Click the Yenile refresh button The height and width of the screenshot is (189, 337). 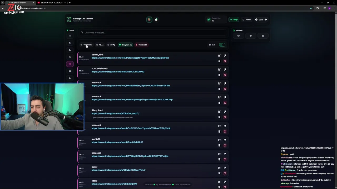pyautogui.click(x=246, y=20)
